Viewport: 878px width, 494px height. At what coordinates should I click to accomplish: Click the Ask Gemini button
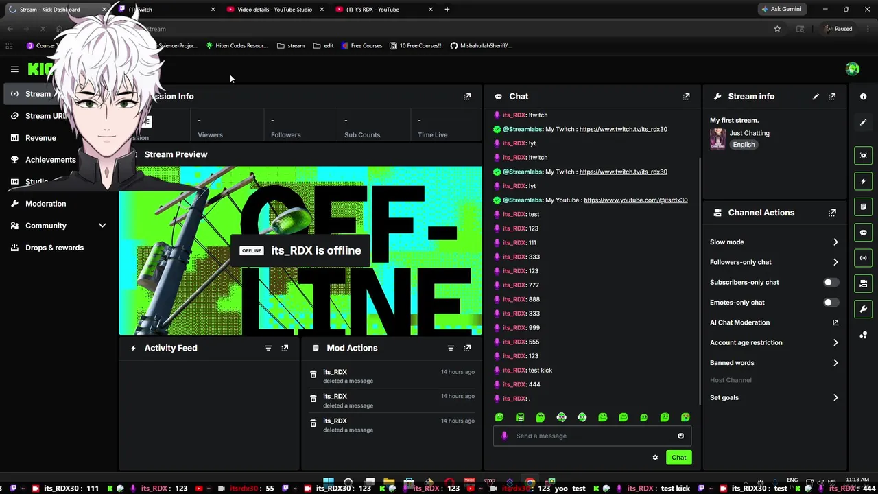point(781,10)
